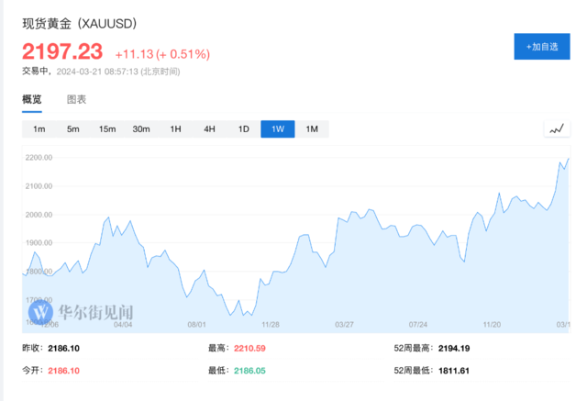Select the 1m timeframe
Screen dimensions: 587x401
[39, 129]
